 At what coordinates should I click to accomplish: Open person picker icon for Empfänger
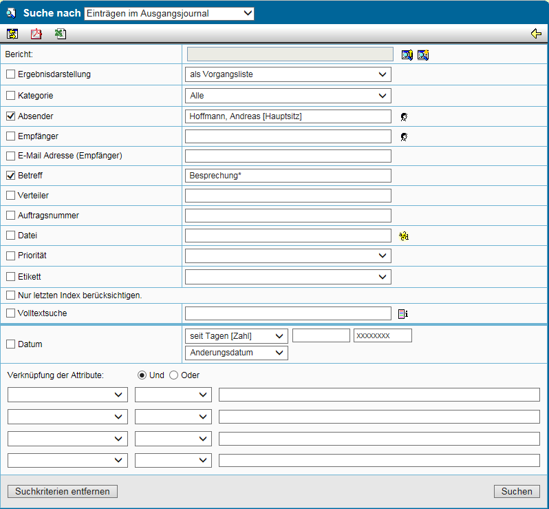404,137
